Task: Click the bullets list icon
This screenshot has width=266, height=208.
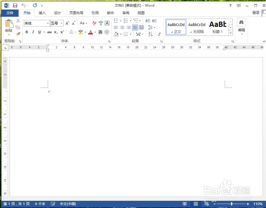Action: (x=115, y=21)
